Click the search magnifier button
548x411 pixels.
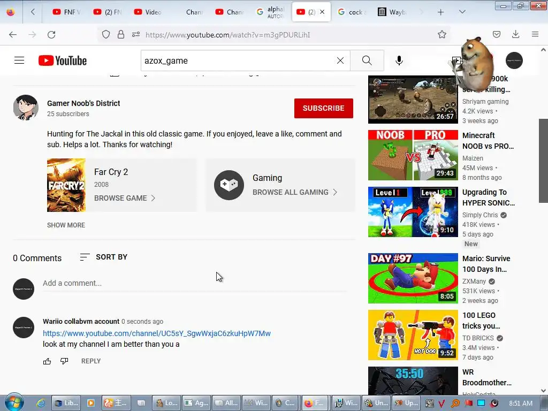(x=367, y=60)
